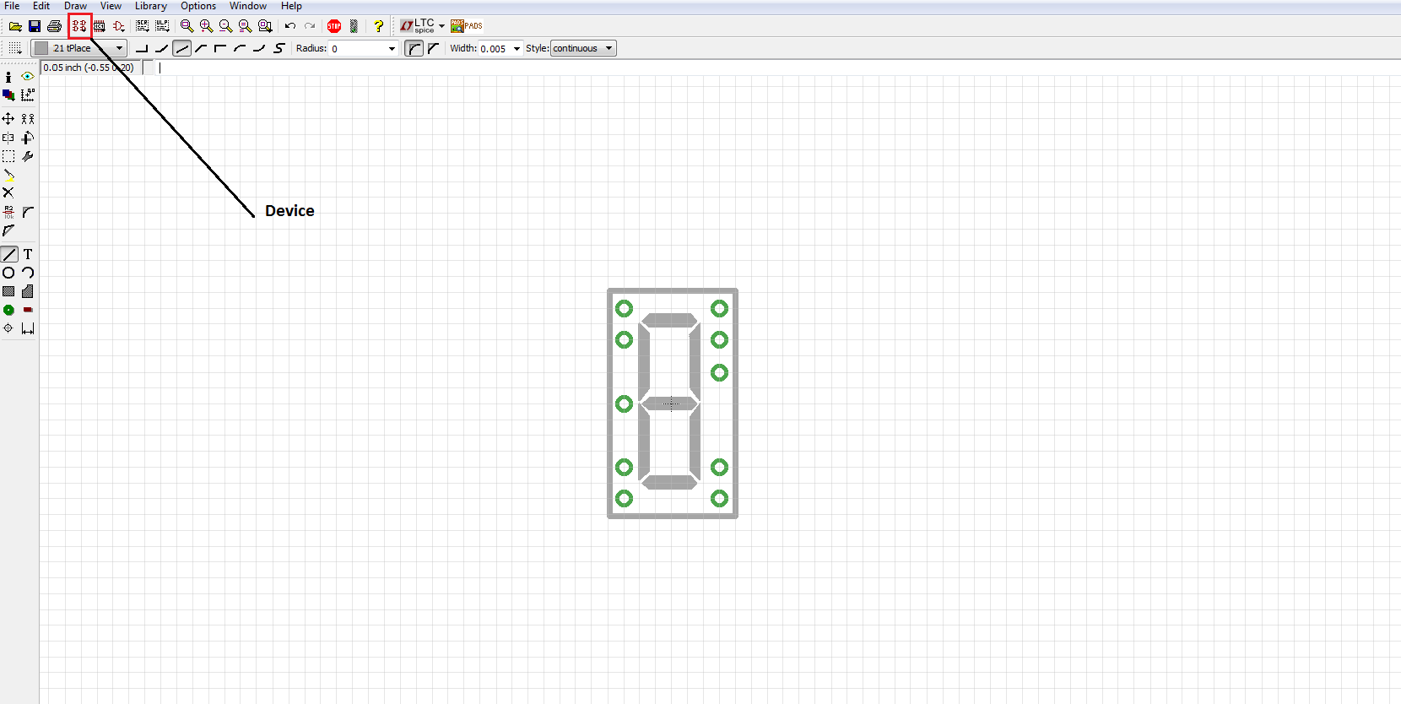Select the Dimension tool
This screenshot has height=704, width=1401.
(28, 328)
